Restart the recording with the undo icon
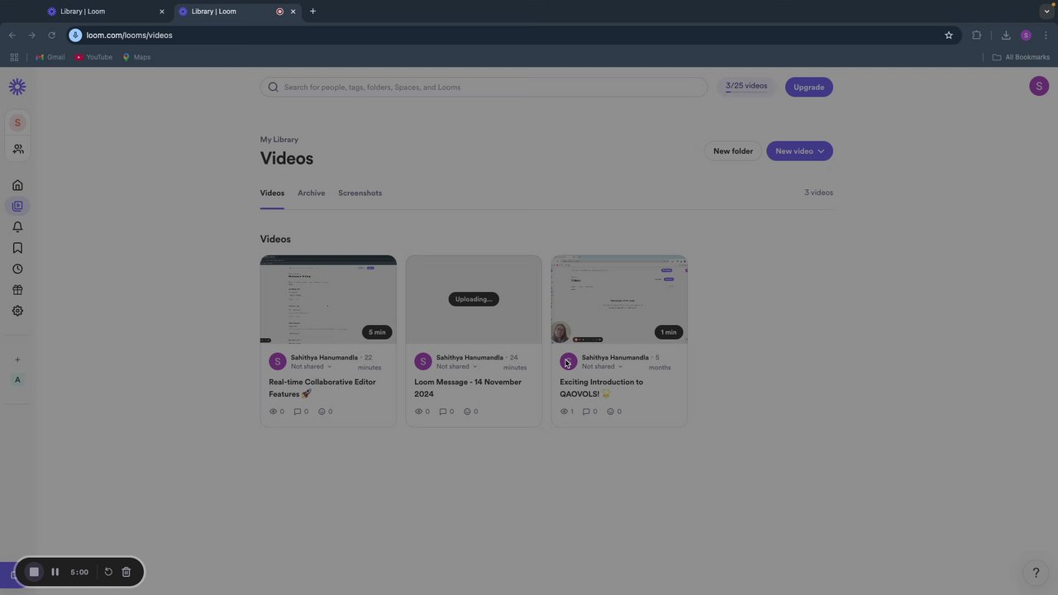 pyautogui.click(x=108, y=572)
